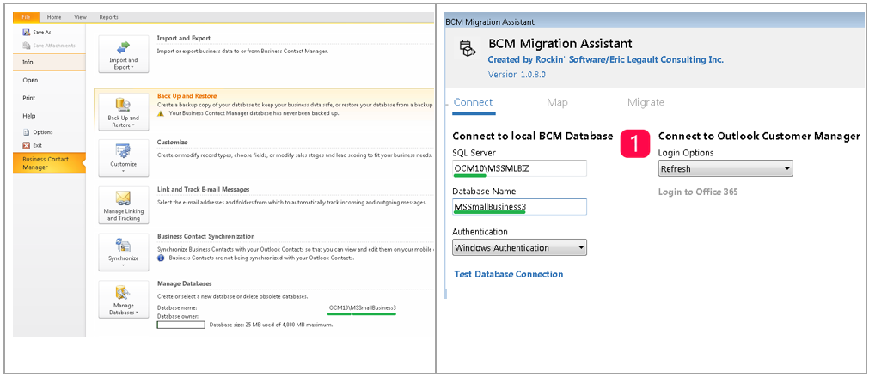The image size is (869, 377).
Task: Open the Manage Databases button
Action: [x=123, y=300]
